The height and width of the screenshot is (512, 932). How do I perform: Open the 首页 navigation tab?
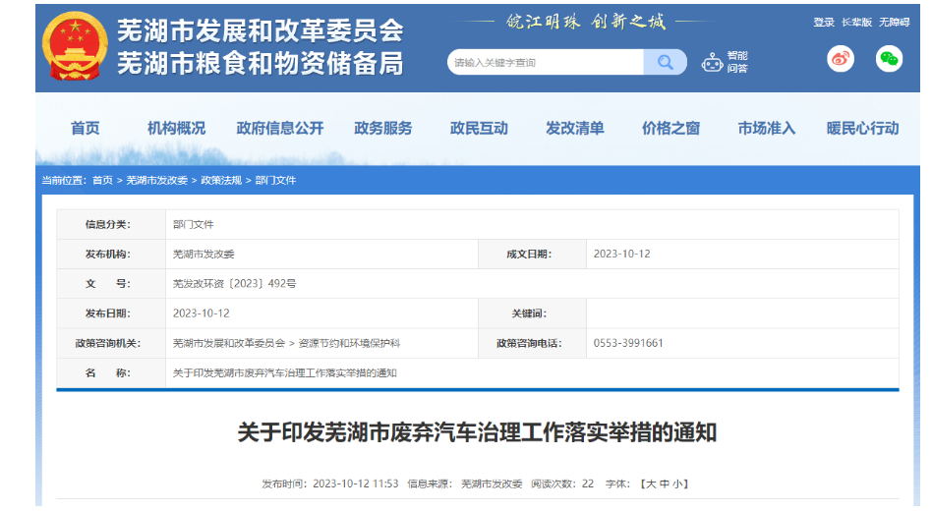86,128
